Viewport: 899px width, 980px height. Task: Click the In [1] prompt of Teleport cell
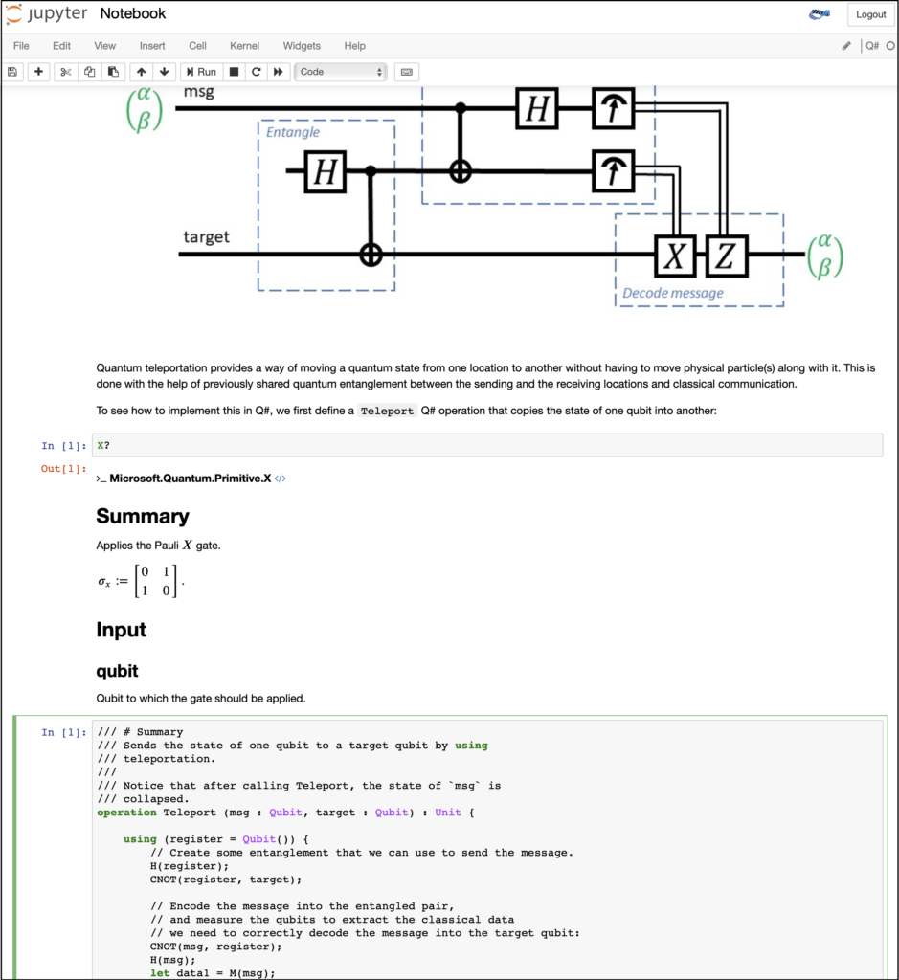click(x=64, y=732)
